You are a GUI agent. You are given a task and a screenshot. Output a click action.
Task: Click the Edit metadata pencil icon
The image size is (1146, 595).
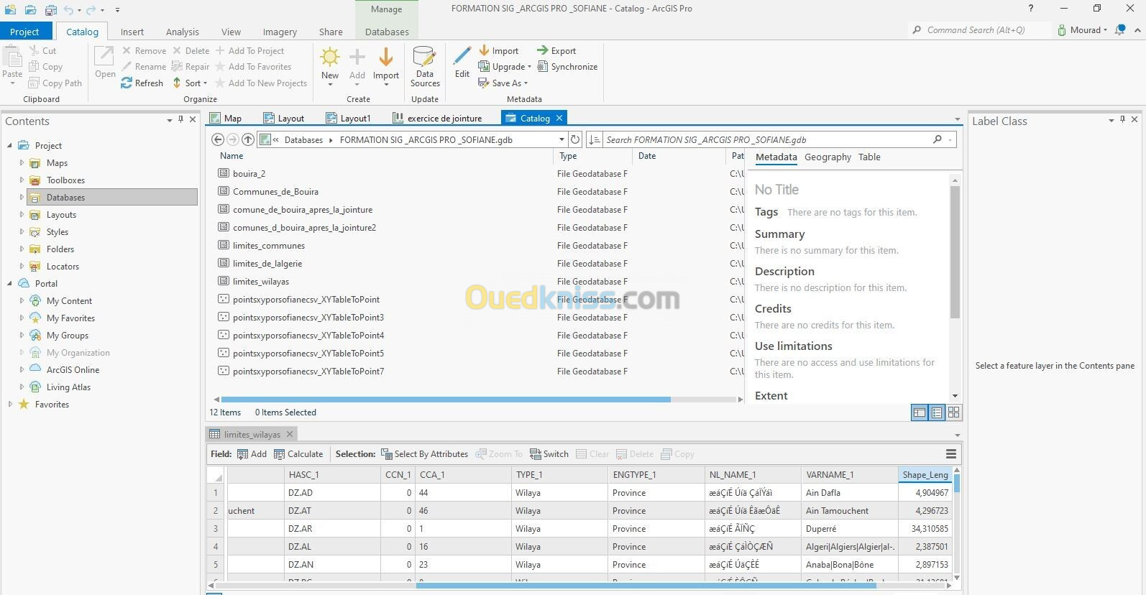click(462, 56)
